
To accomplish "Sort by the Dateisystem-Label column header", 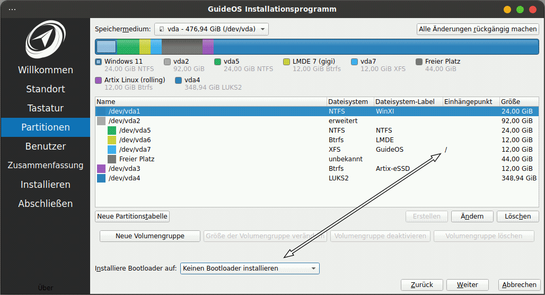I will 408,102.
